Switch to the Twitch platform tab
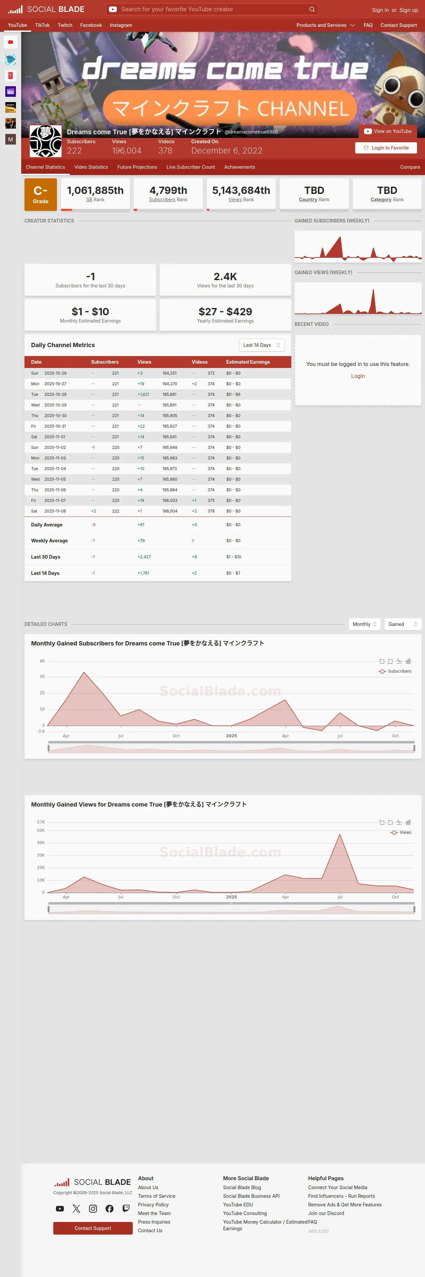The width and height of the screenshot is (425, 1277). tap(65, 25)
